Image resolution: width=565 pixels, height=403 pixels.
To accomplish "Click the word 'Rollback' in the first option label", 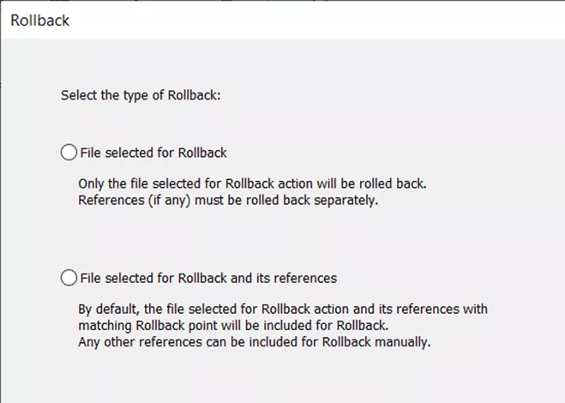I will 202,153.
